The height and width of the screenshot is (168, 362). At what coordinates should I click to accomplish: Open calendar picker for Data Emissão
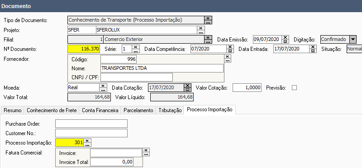(286, 41)
